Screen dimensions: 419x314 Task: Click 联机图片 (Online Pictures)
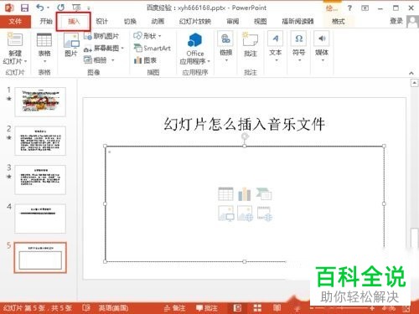pyautogui.click(x=101, y=36)
